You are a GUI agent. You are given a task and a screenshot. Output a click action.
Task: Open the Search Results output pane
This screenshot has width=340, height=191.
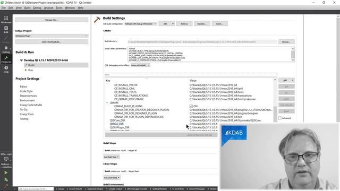tap(74, 189)
